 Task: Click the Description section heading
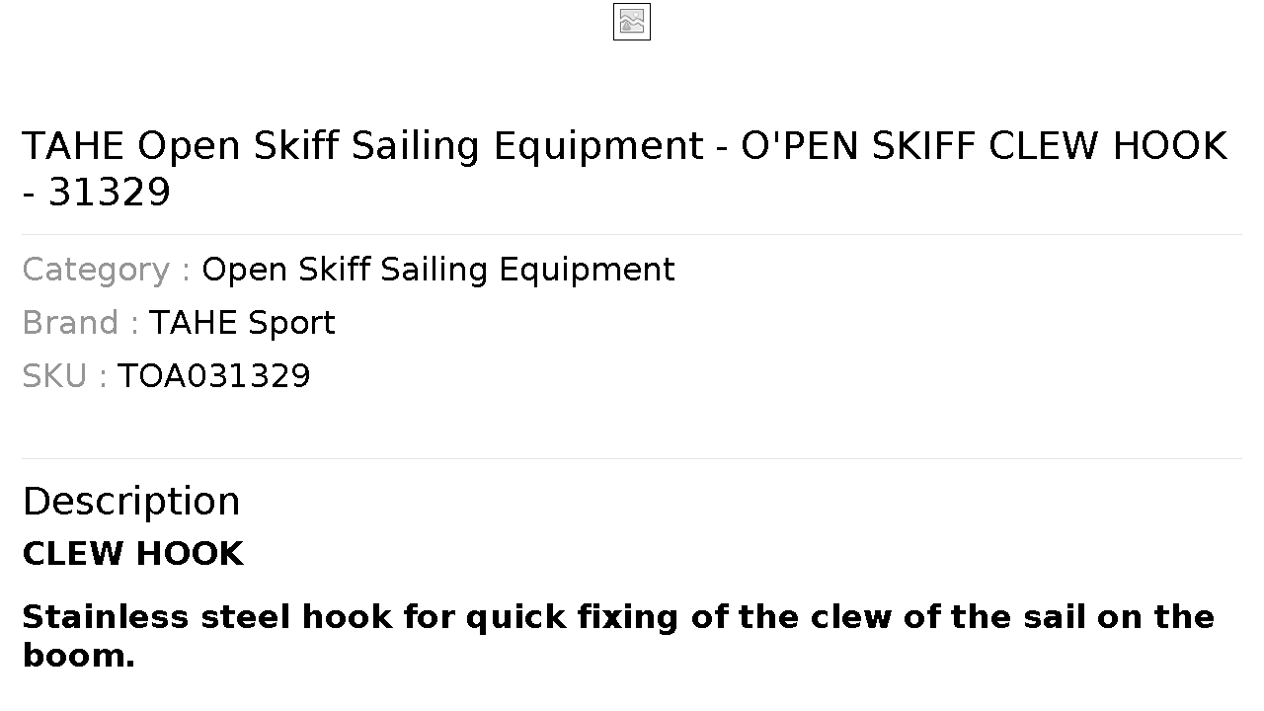click(131, 501)
